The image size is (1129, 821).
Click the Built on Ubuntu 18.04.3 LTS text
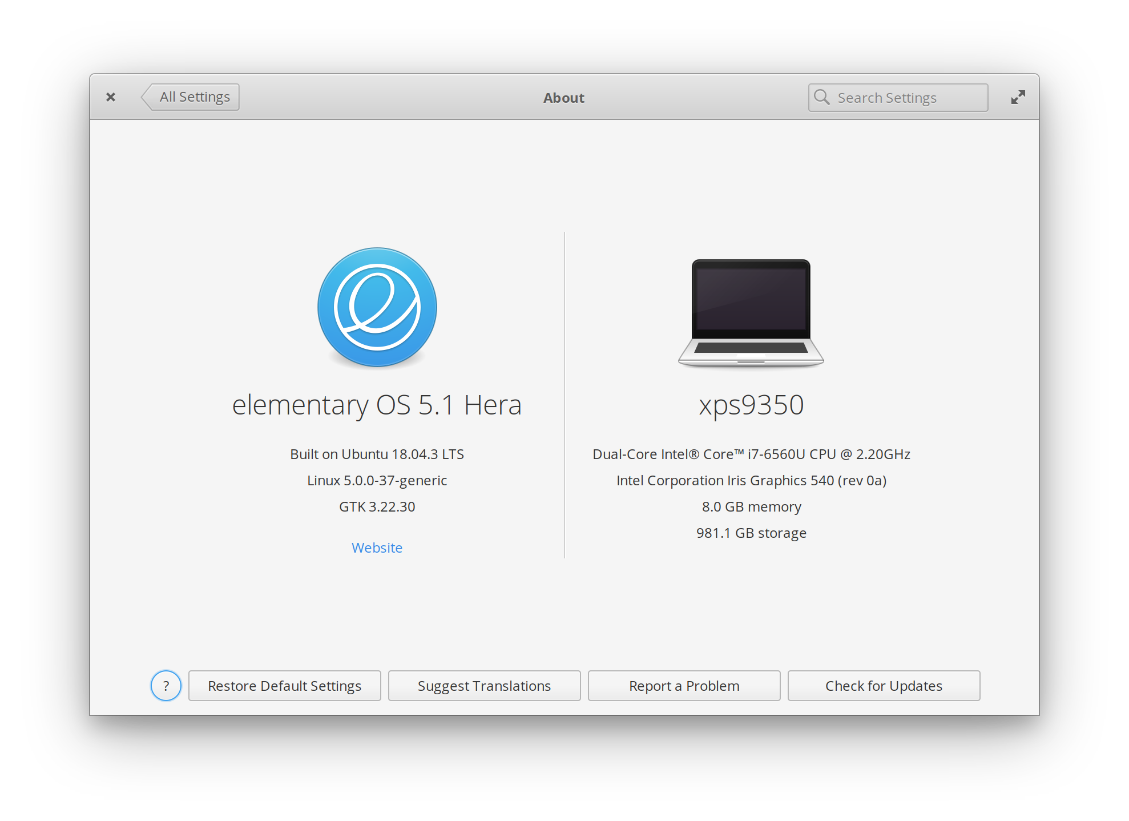click(377, 454)
